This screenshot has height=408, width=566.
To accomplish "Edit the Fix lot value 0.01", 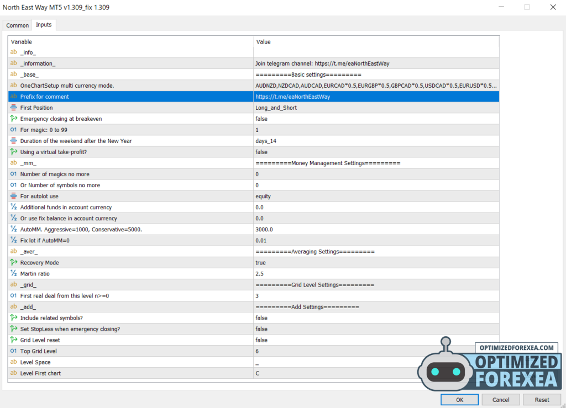I will click(376, 240).
